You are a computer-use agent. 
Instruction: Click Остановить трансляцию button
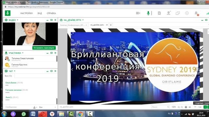44,48
